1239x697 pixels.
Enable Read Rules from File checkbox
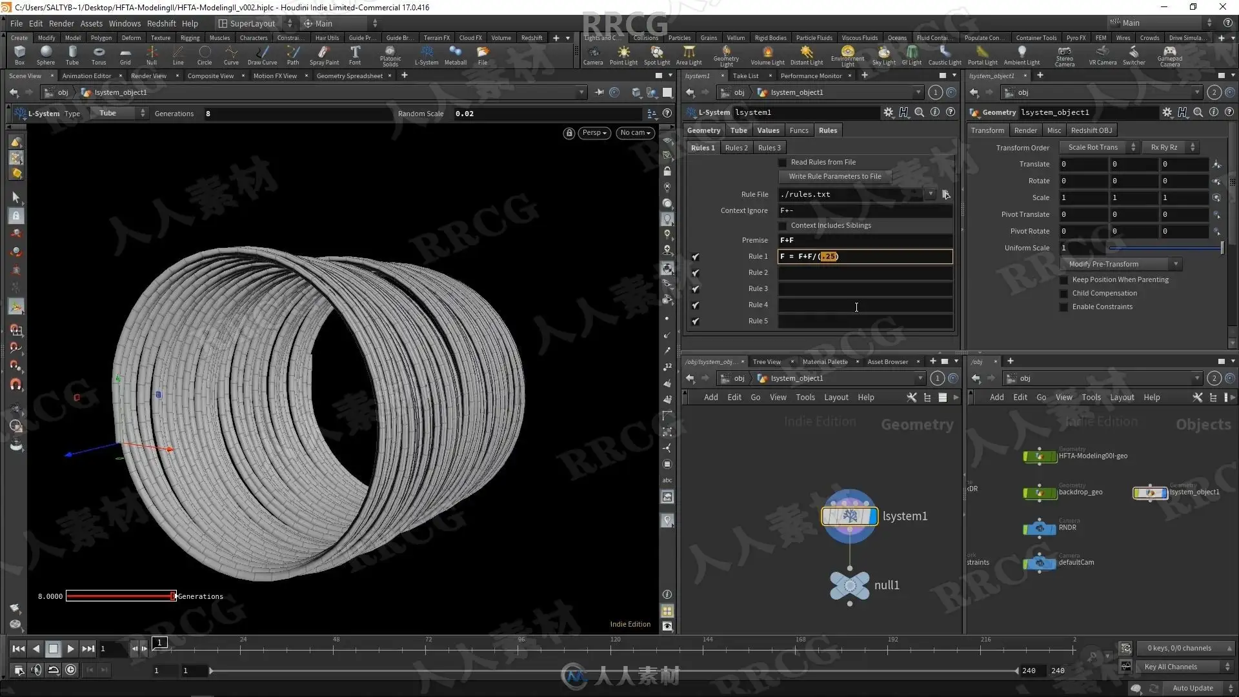783,163
